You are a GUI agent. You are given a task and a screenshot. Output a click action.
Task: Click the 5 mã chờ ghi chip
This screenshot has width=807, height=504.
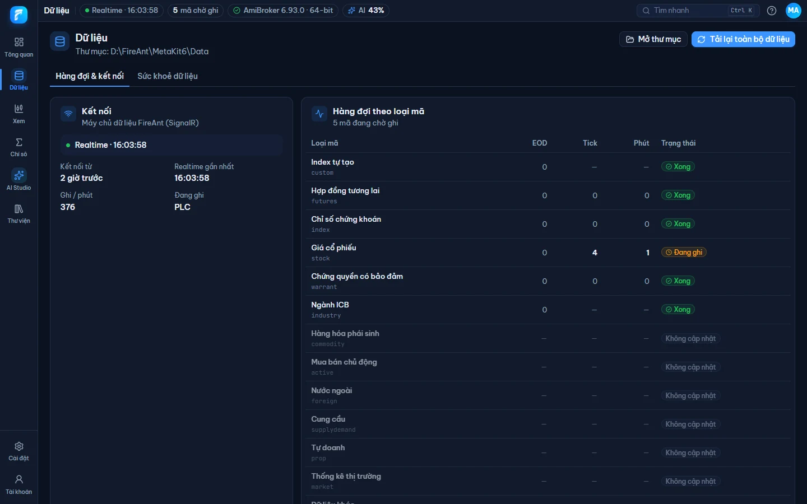coord(196,11)
